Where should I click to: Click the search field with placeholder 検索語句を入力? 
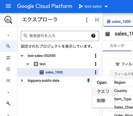pyautogui.click(x=60, y=36)
